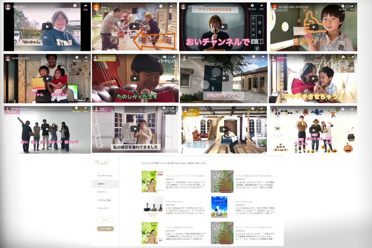Open the IMG 0401 video title
Screen dimensions: 372x248
pos(19,7)
